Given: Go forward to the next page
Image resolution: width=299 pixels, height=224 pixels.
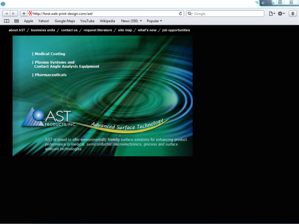Looking at the screenshot, I should click(14, 13).
